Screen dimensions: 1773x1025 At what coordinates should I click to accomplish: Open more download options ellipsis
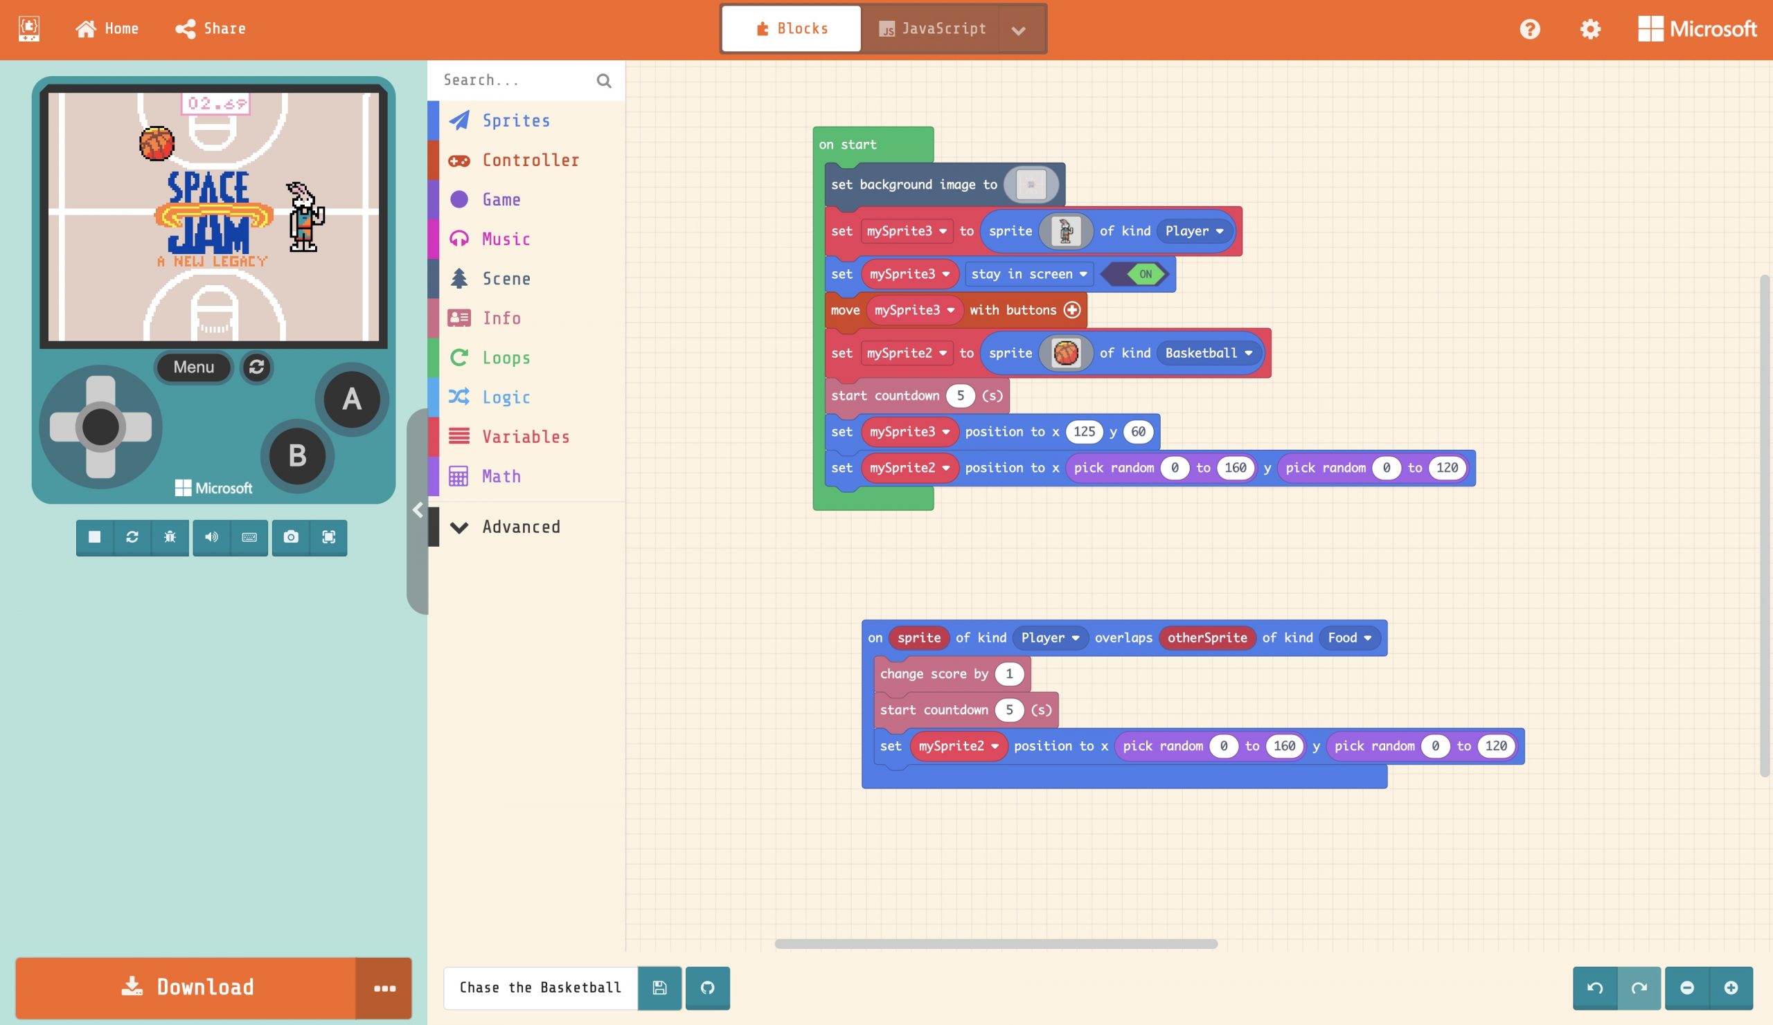pyautogui.click(x=384, y=988)
